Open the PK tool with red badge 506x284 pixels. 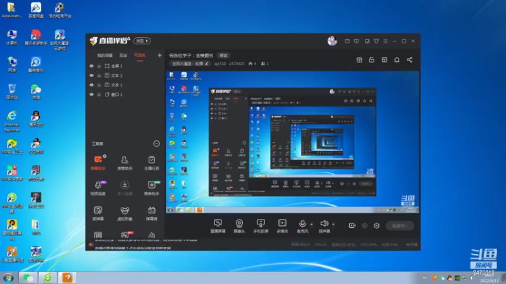pos(125,235)
